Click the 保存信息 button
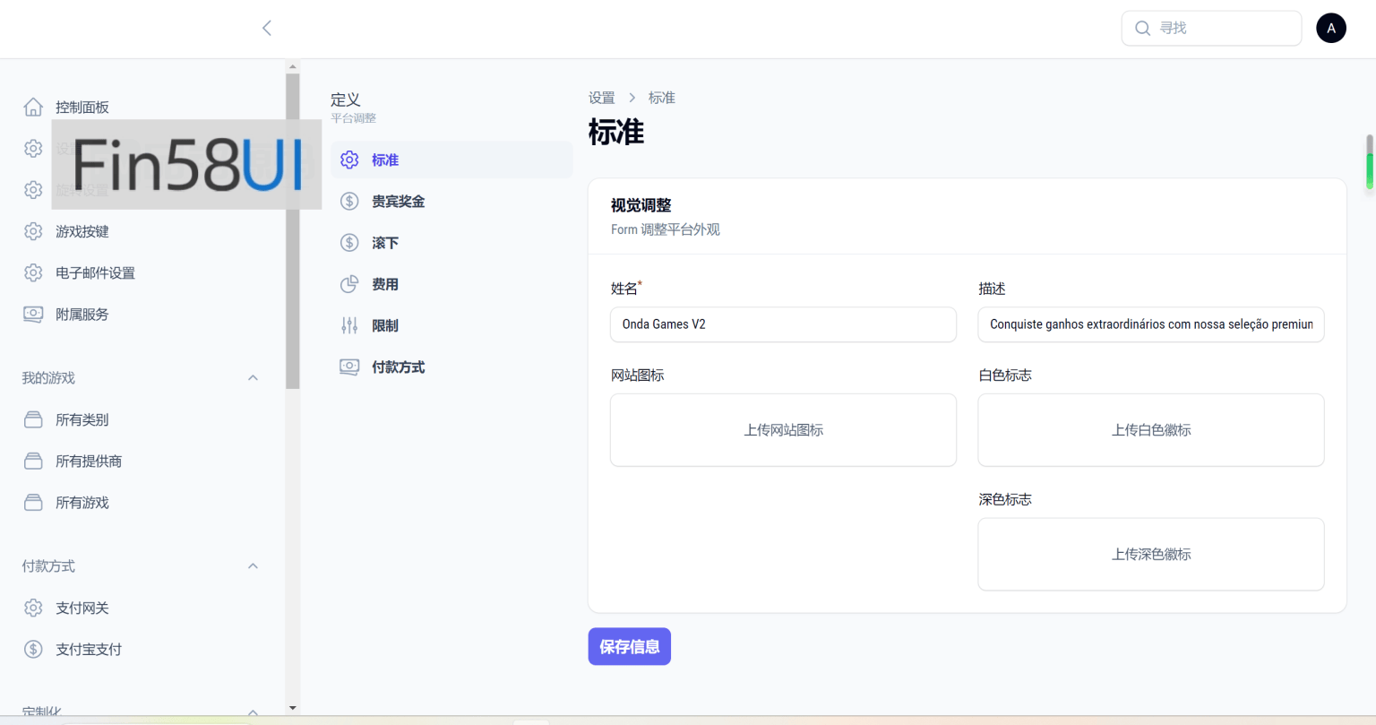Screen dimensions: 1376x725 (629, 647)
